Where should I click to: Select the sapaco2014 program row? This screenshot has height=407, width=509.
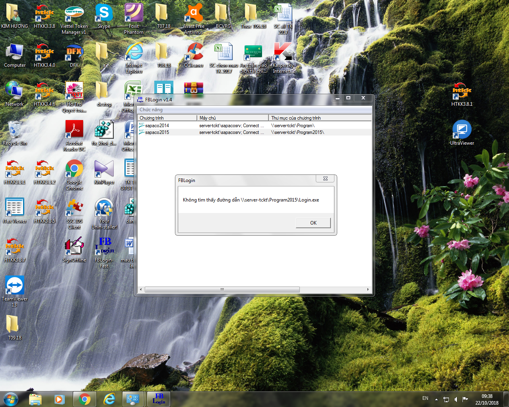[157, 126]
